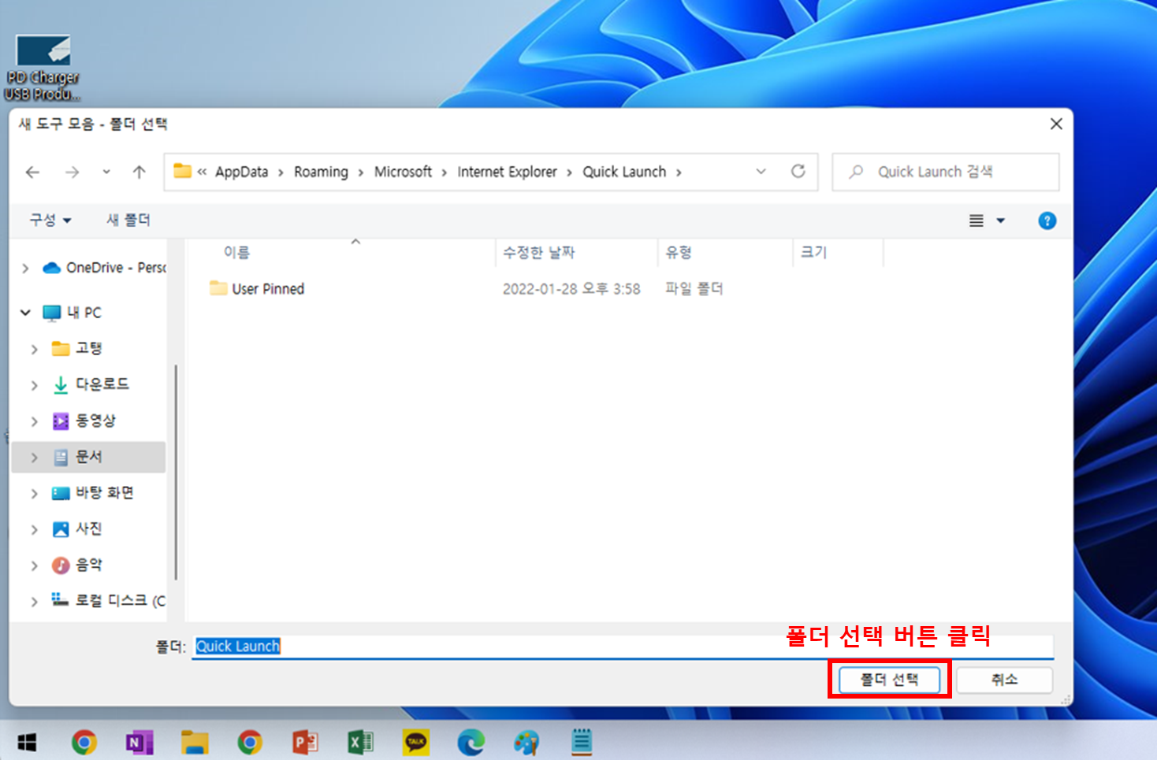Go back using the back arrow

(x=32, y=172)
